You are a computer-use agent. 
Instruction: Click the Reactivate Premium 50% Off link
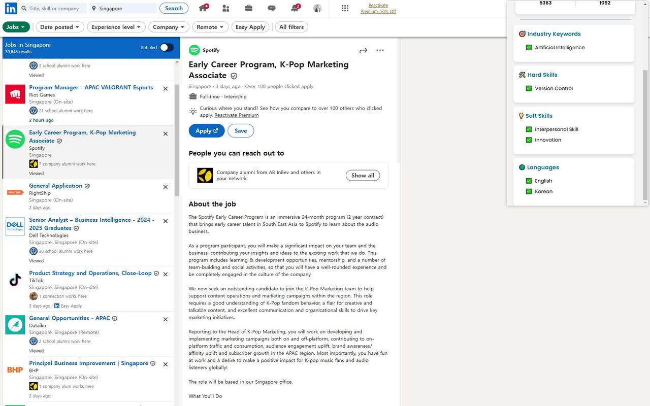click(x=378, y=8)
